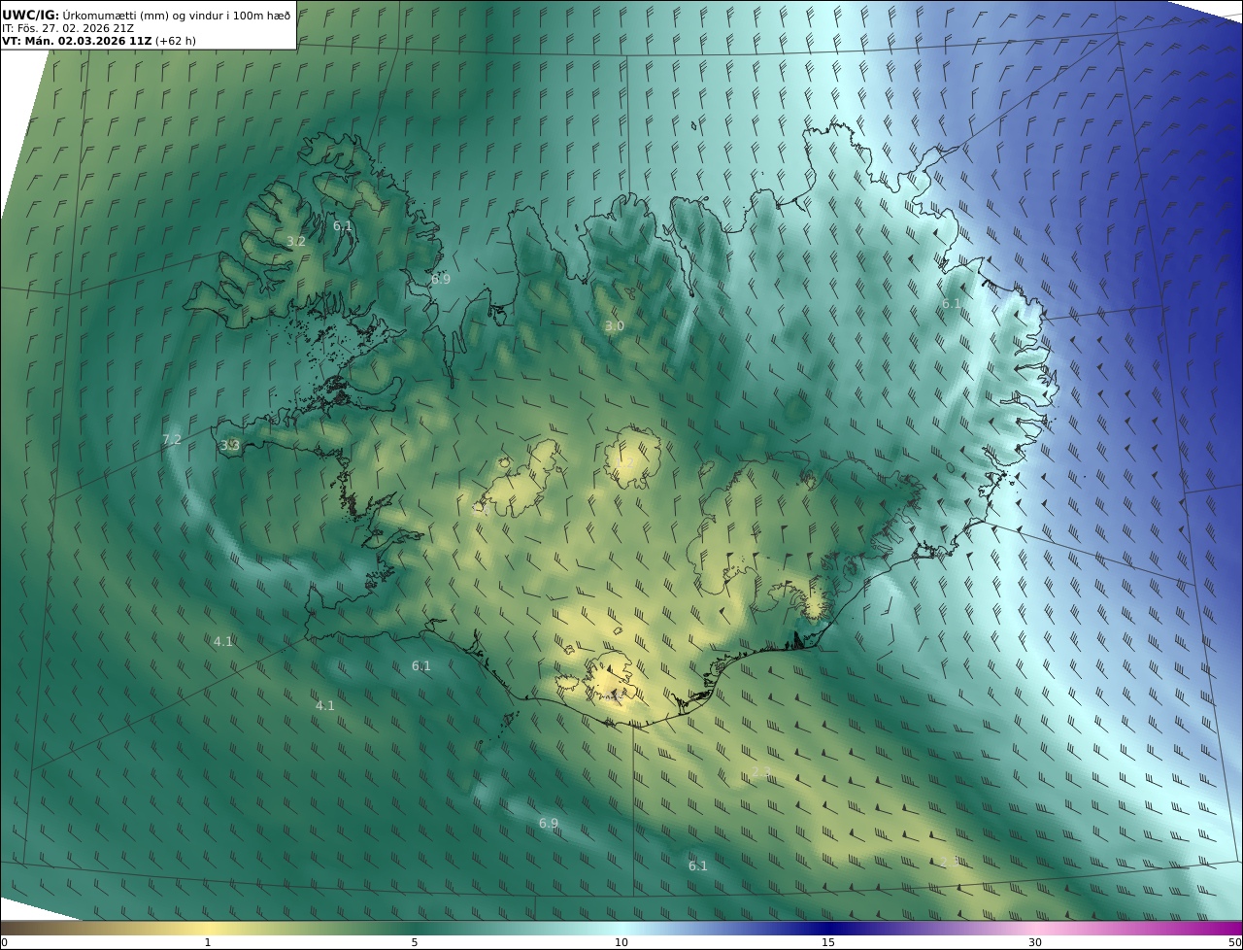Click the 'VT: Mán. 02.03.2026 11Z' valid time

[76, 42]
